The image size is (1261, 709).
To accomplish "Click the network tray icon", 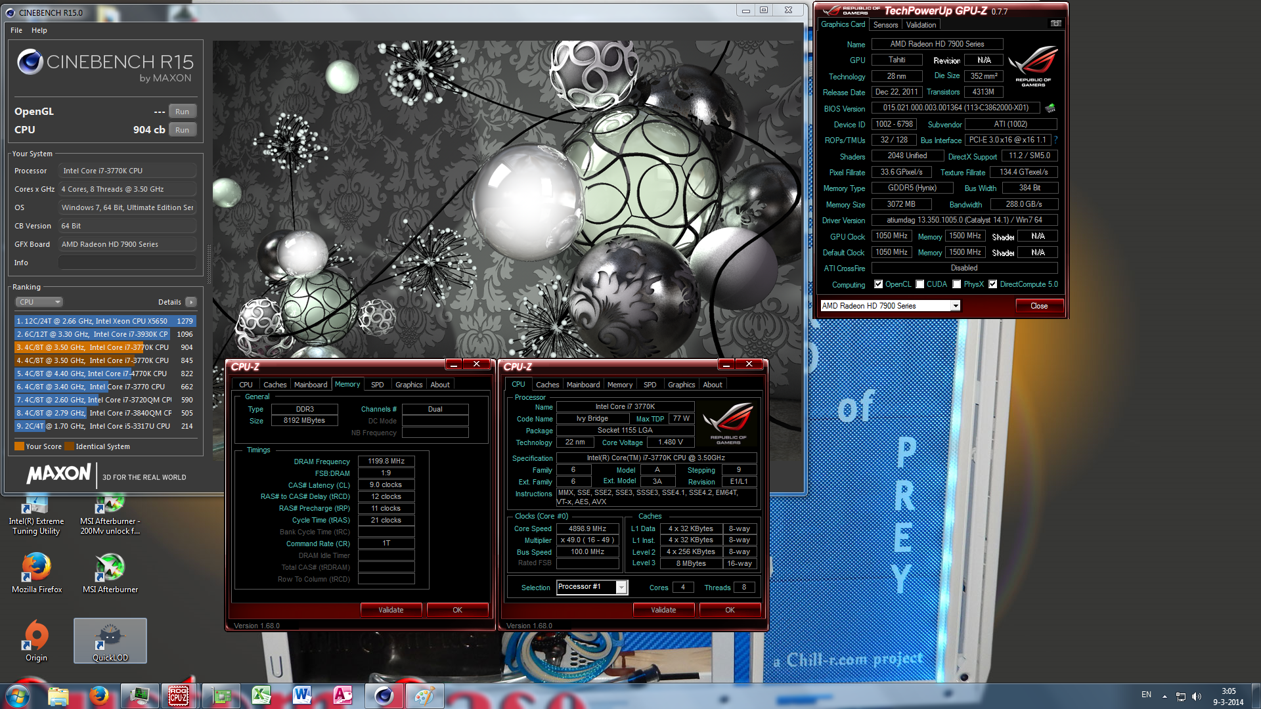I will pyautogui.click(x=1180, y=697).
